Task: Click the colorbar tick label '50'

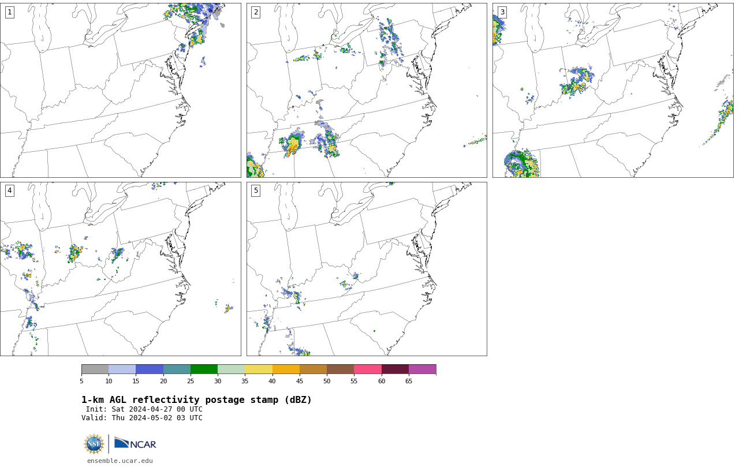Action: point(327,381)
